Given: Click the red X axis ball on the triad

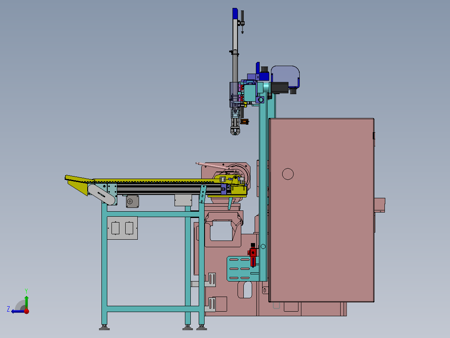Looking at the screenshot, I should [x=27, y=311].
